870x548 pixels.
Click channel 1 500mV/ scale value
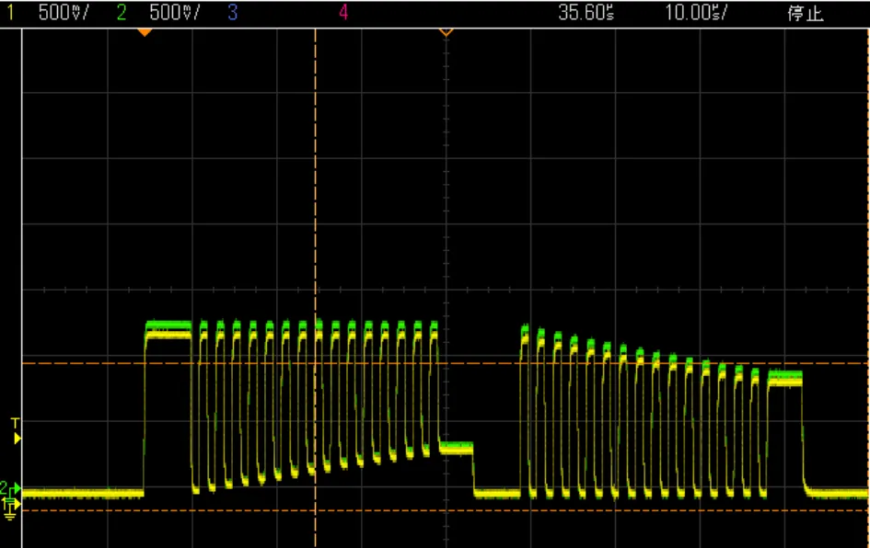[x=64, y=13]
